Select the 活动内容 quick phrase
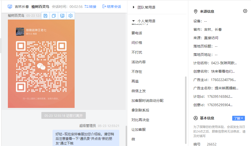The width and height of the screenshot is (251, 146). point(139,62)
